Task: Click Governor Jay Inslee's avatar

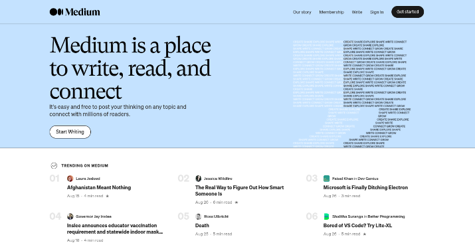Action: click(70, 216)
